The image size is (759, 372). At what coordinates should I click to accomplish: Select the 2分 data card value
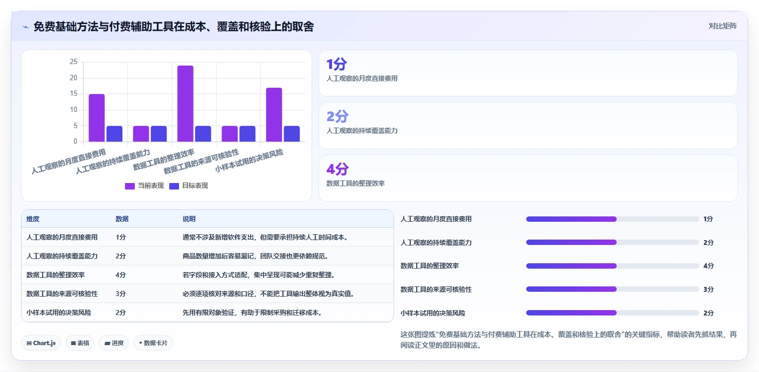click(337, 117)
